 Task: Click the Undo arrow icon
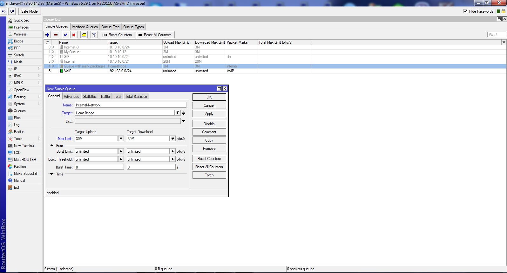click(3, 11)
